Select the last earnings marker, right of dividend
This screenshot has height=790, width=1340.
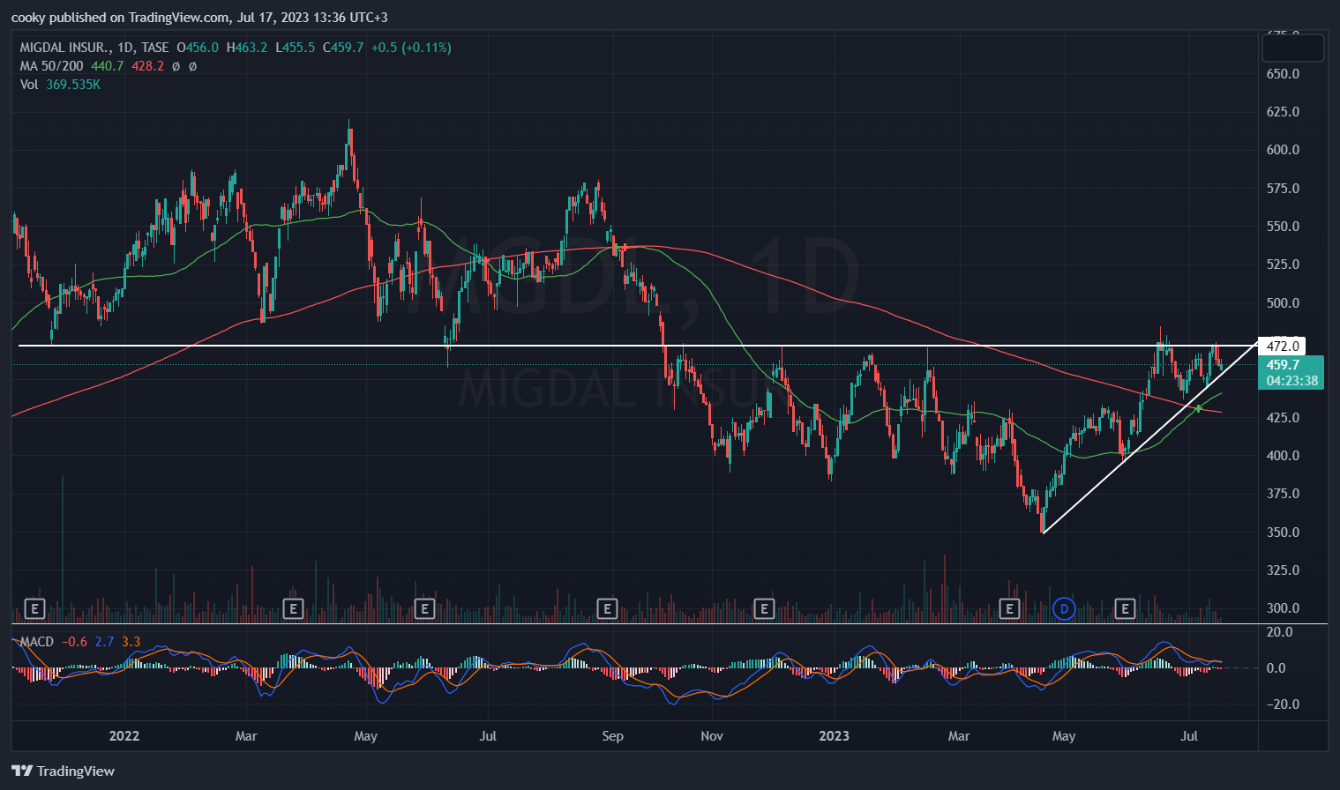pos(1124,608)
